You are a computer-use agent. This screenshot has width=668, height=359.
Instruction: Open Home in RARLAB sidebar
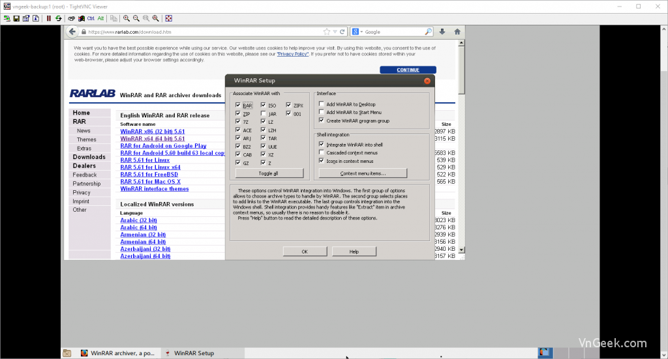pyautogui.click(x=81, y=113)
